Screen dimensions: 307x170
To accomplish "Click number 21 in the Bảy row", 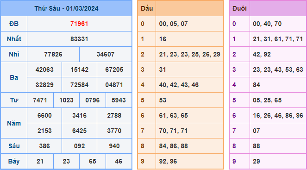I will [x=40, y=161].
